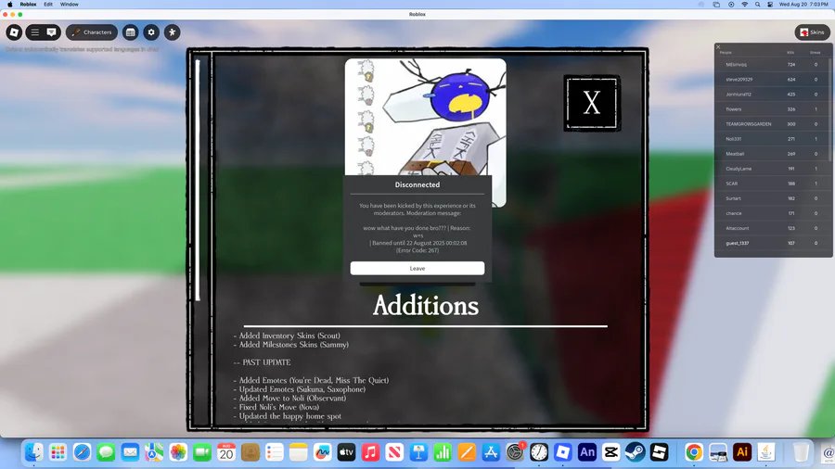
Task: Open Control Center in the menu bar
Action: pos(770,5)
